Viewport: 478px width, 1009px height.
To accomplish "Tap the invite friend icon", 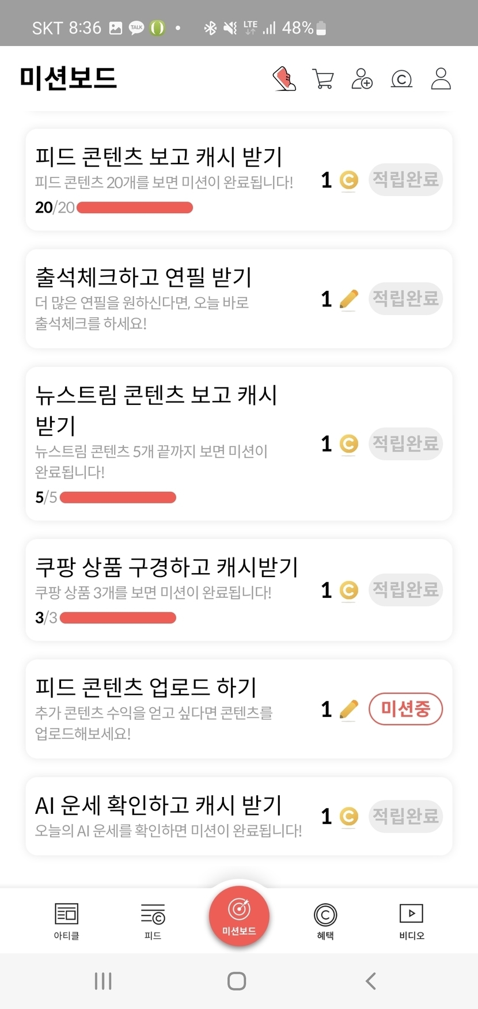I will [362, 79].
